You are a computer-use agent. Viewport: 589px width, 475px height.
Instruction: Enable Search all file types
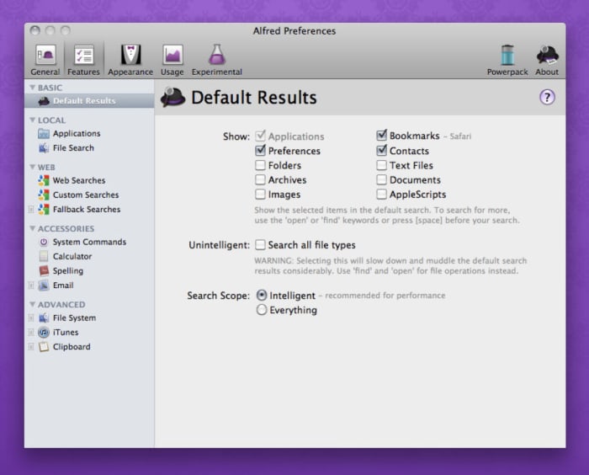[261, 245]
